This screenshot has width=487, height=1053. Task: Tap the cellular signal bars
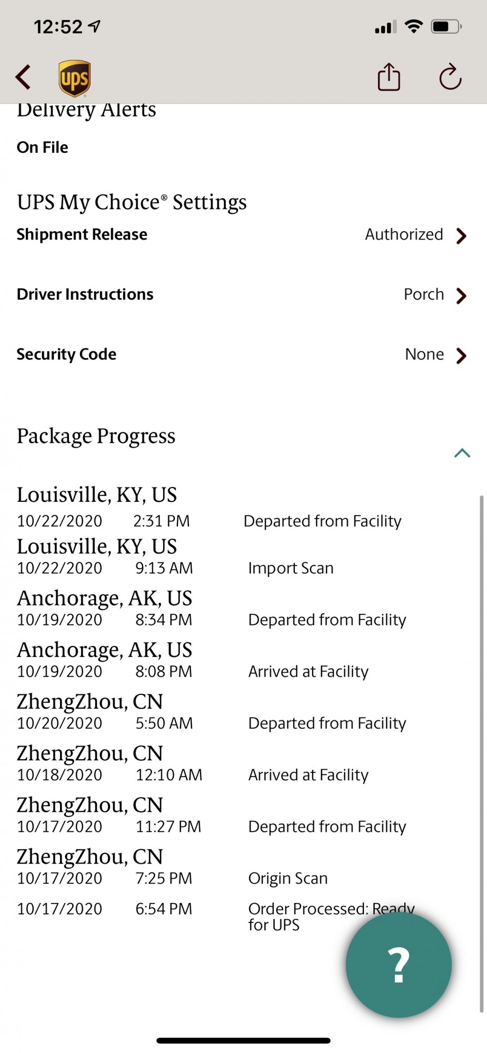coord(385,27)
